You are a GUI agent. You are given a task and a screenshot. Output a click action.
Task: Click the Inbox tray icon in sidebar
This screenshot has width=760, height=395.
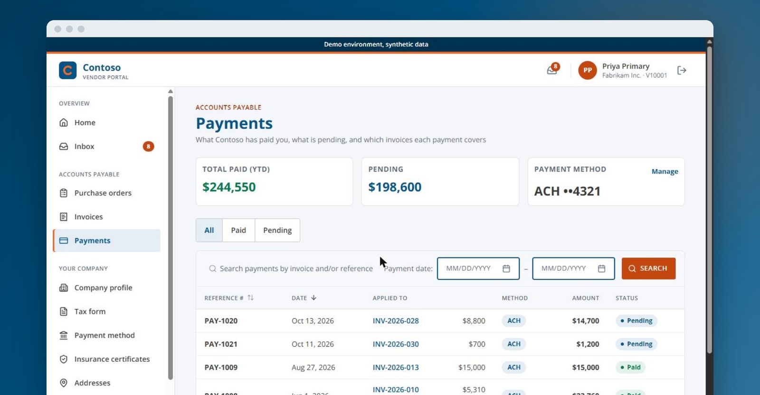point(64,146)
